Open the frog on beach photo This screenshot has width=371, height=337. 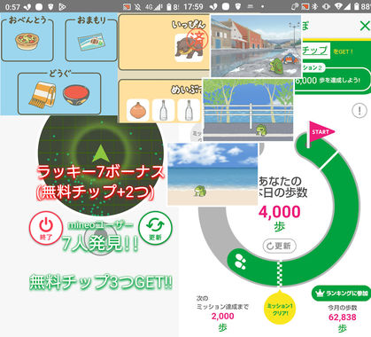point(213,174)
